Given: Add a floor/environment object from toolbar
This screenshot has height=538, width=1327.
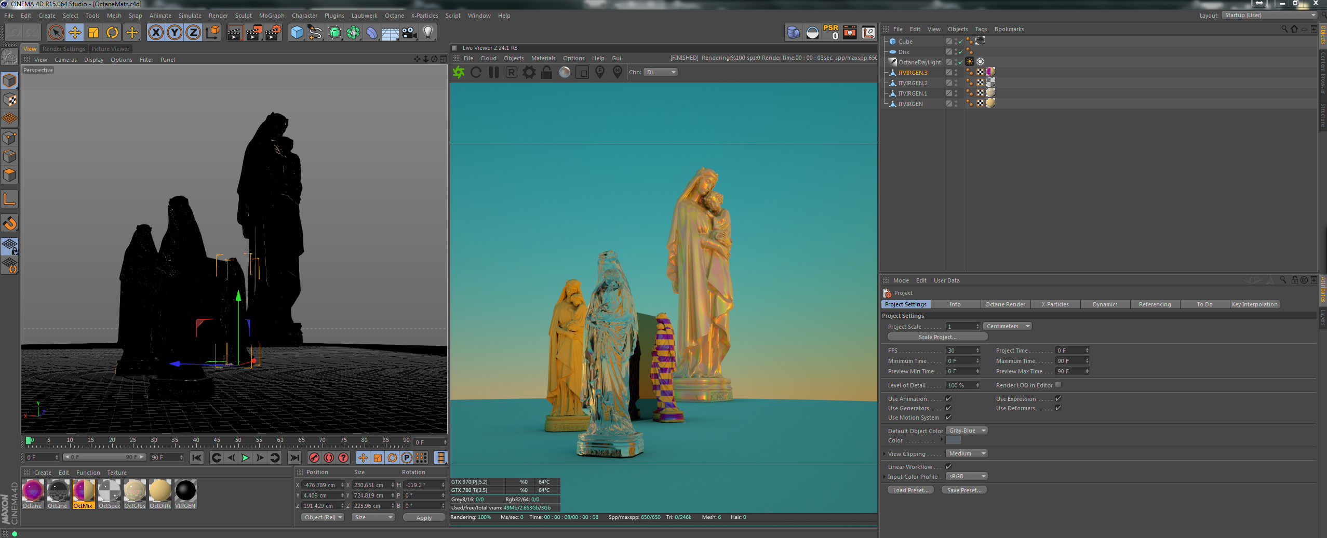Looking at the screenshot, I should [x=390, y=33].
